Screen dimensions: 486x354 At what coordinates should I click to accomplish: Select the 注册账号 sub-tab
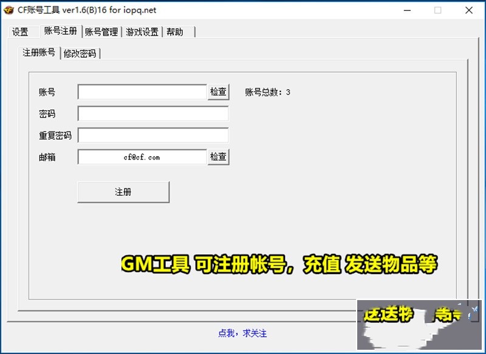tap(39, 53)
